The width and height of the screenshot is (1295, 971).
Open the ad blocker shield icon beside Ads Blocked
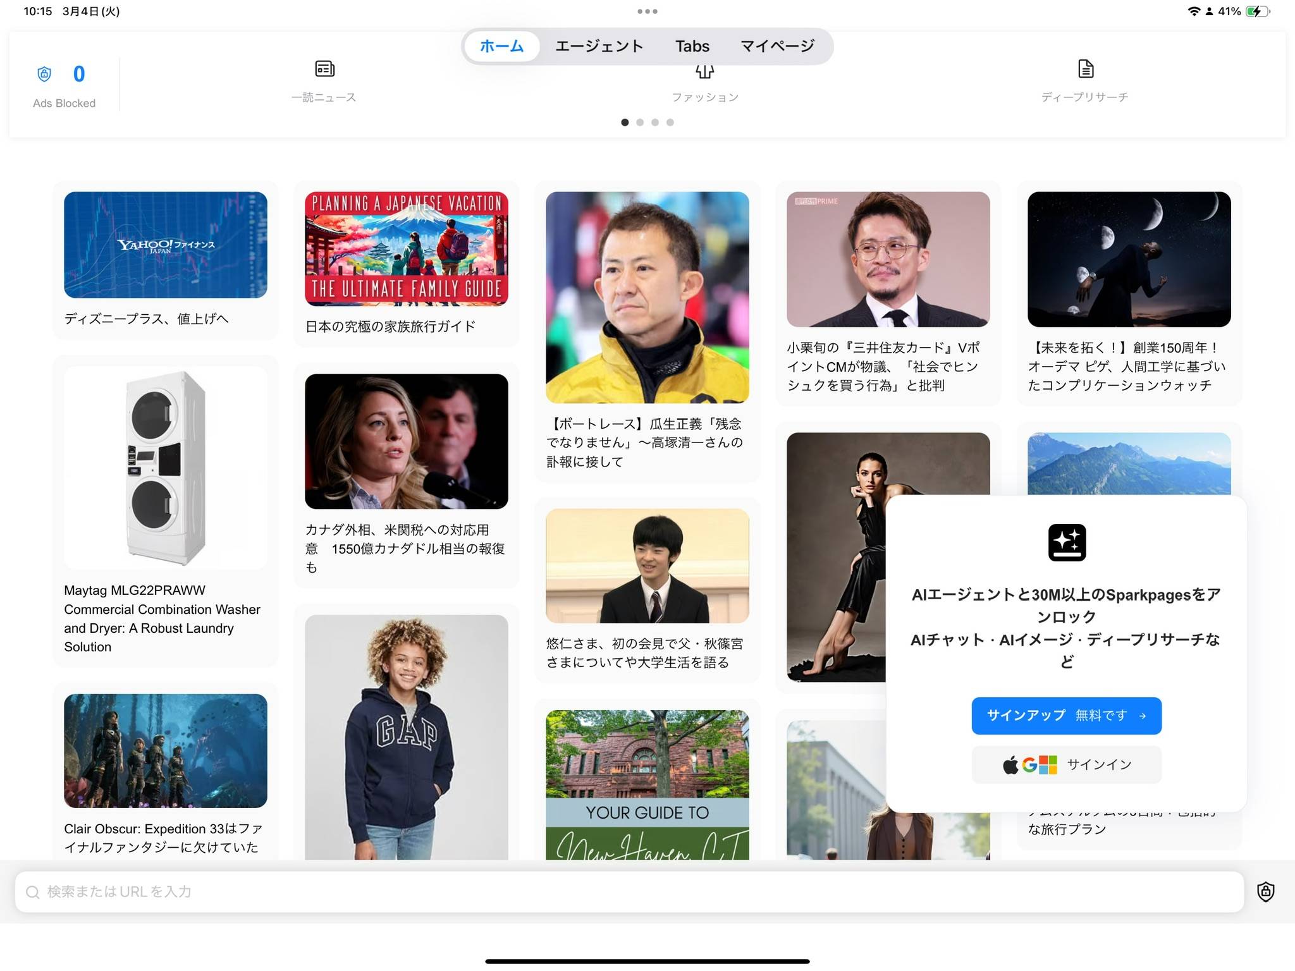coord(44,74)
